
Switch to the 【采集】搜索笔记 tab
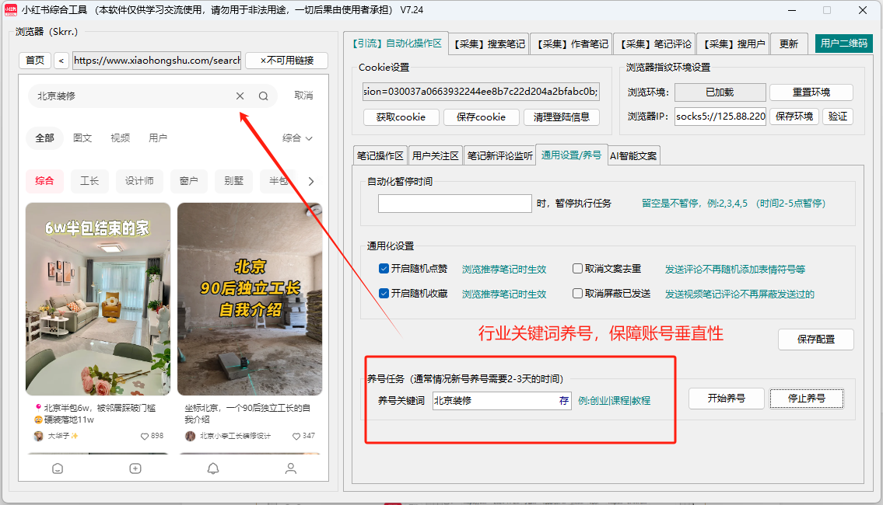tap(489, 44)
